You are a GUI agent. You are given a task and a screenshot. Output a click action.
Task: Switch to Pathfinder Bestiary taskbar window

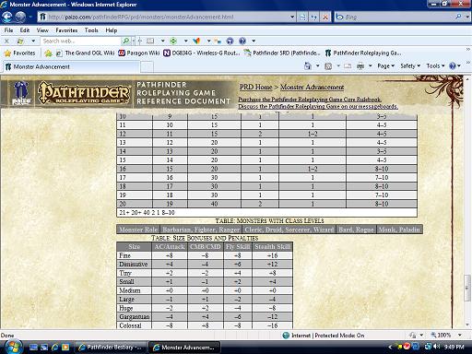click(112, 348)
